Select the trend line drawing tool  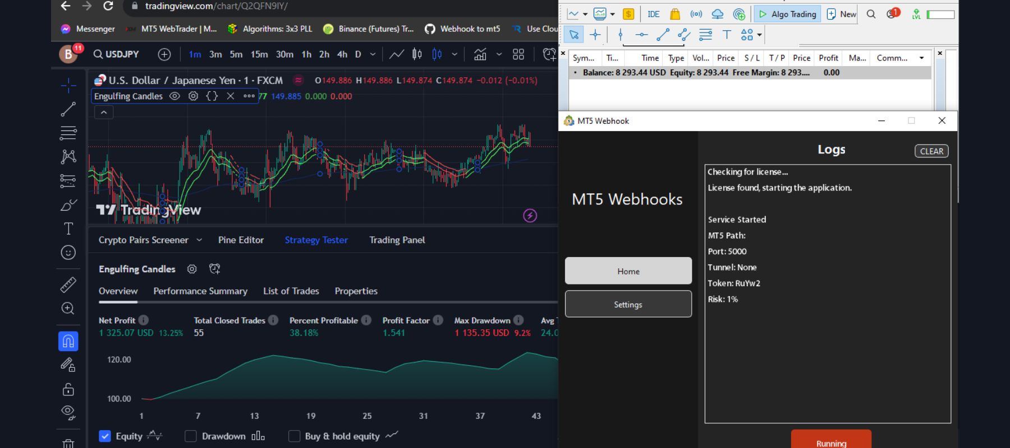[68, 109]
